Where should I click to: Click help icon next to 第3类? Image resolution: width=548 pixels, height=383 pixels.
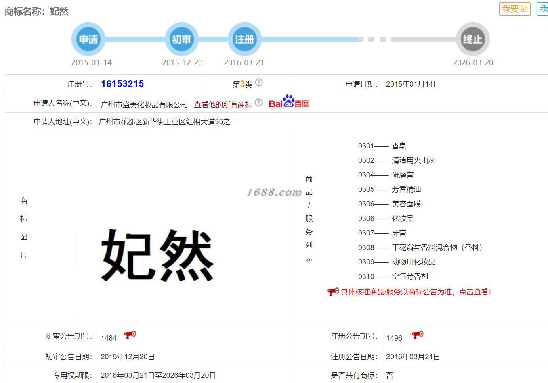[x=259, y=82]
